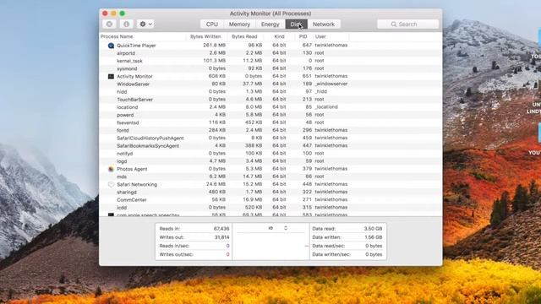The width and height of the screenshot is (541, 304).
Task: Open the gear actions dropdown menu
Action: (145, 24)
